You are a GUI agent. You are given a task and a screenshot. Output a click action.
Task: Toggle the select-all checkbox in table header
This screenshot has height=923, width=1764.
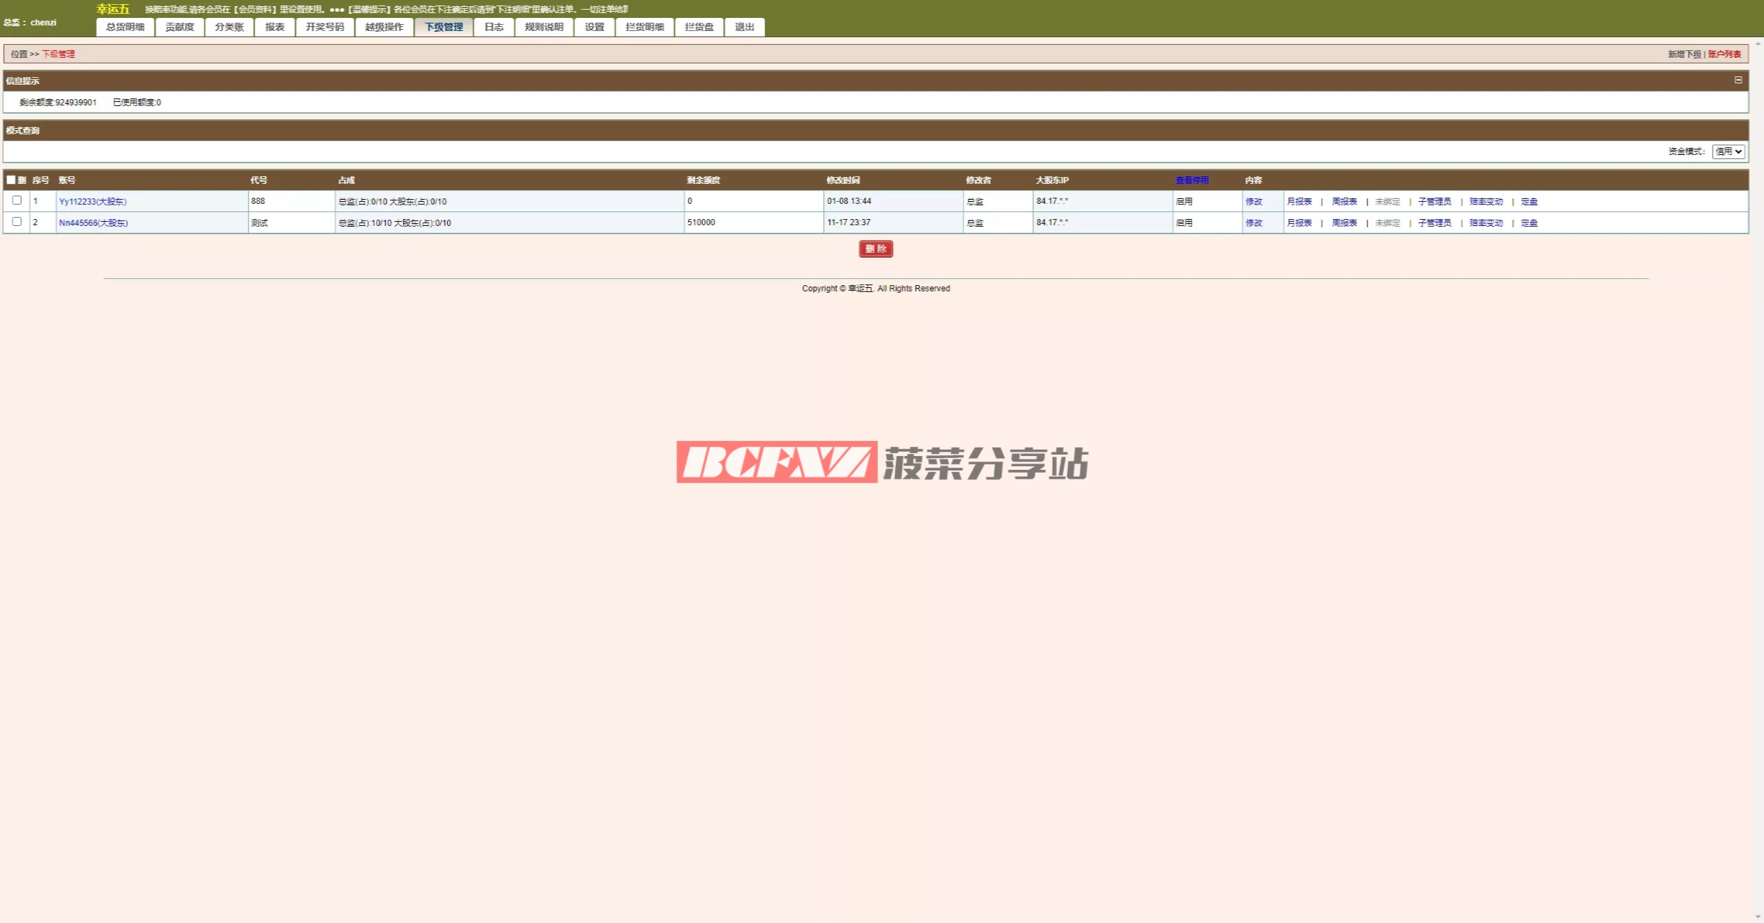(11, 180)
